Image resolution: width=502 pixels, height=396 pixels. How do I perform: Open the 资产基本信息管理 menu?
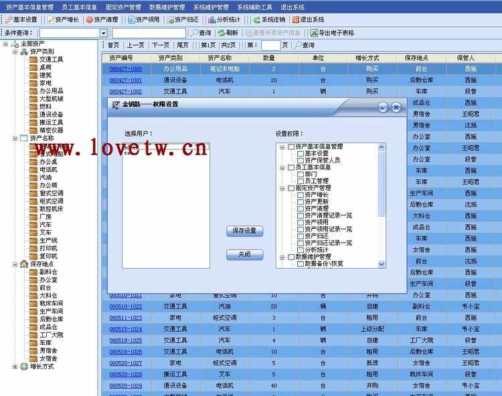pos(29,7)
